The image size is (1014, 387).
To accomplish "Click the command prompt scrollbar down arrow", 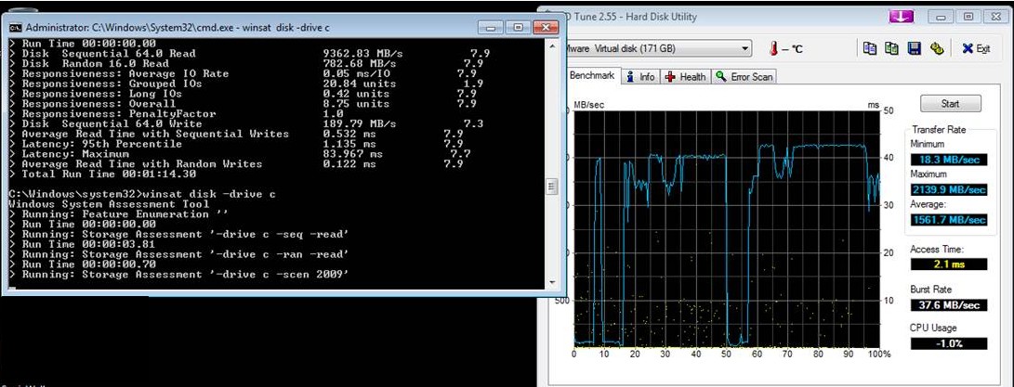I will point(552,282).
